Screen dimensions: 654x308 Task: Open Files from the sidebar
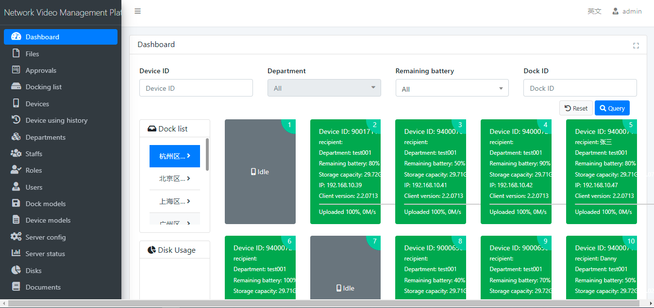click(32, 54)
